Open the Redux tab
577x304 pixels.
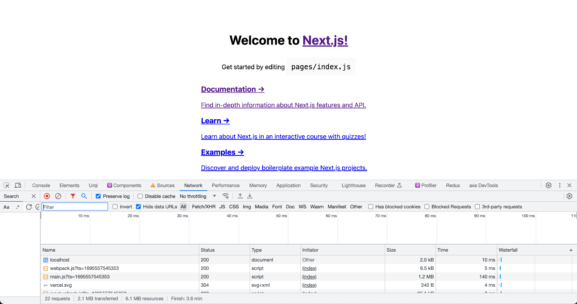453,185
